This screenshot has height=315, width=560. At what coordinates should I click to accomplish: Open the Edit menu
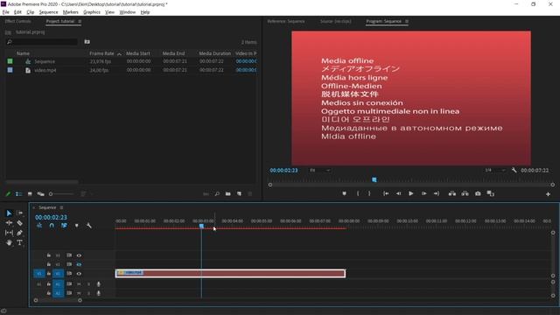pyautogui.click(x=17, y=12)
